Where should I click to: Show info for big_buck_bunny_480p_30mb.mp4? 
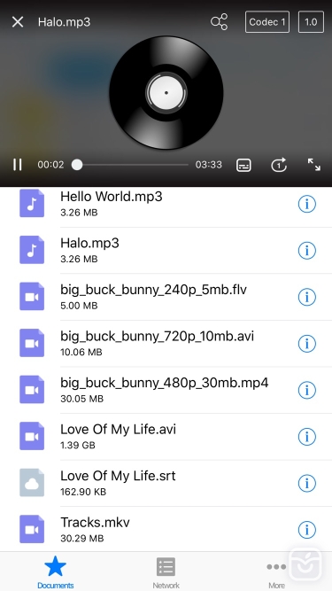(307, 390)
